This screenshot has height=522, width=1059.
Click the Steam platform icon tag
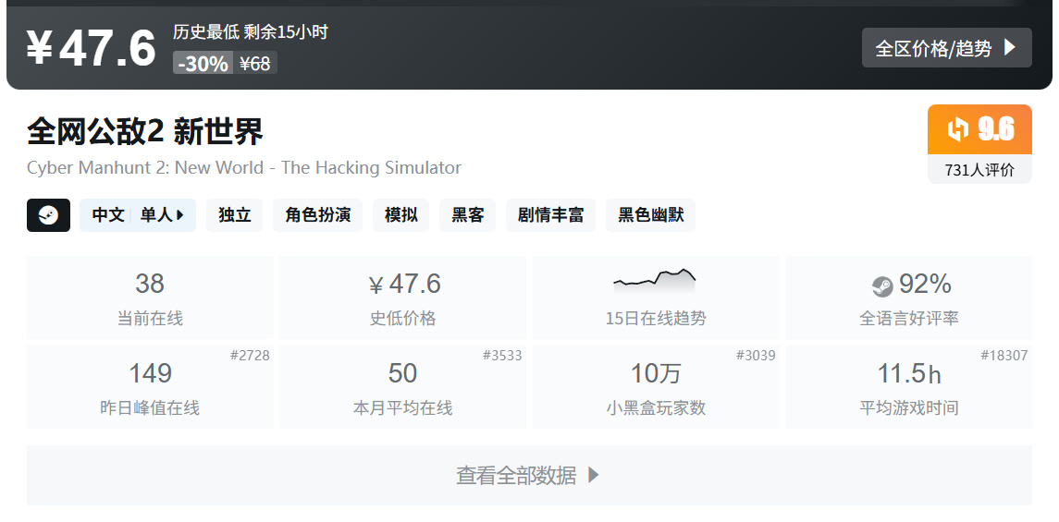tap(49, 215)
